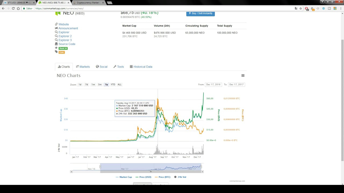Click the translate page icon in address bar
344x193 pixels.
click(x=296, y=9)
